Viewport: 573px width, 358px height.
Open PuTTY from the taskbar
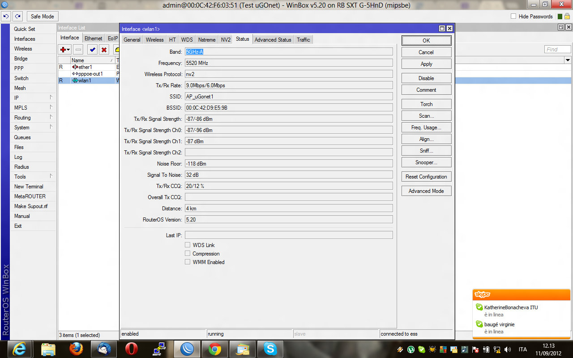click(159, 349)
